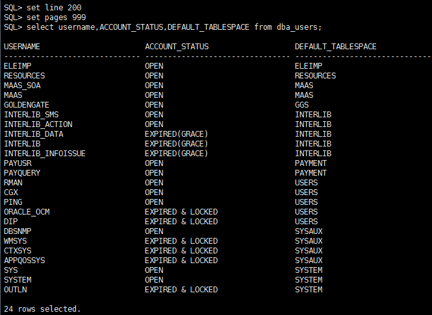Select the INTERLIB_ACTION username

point(38,124)
